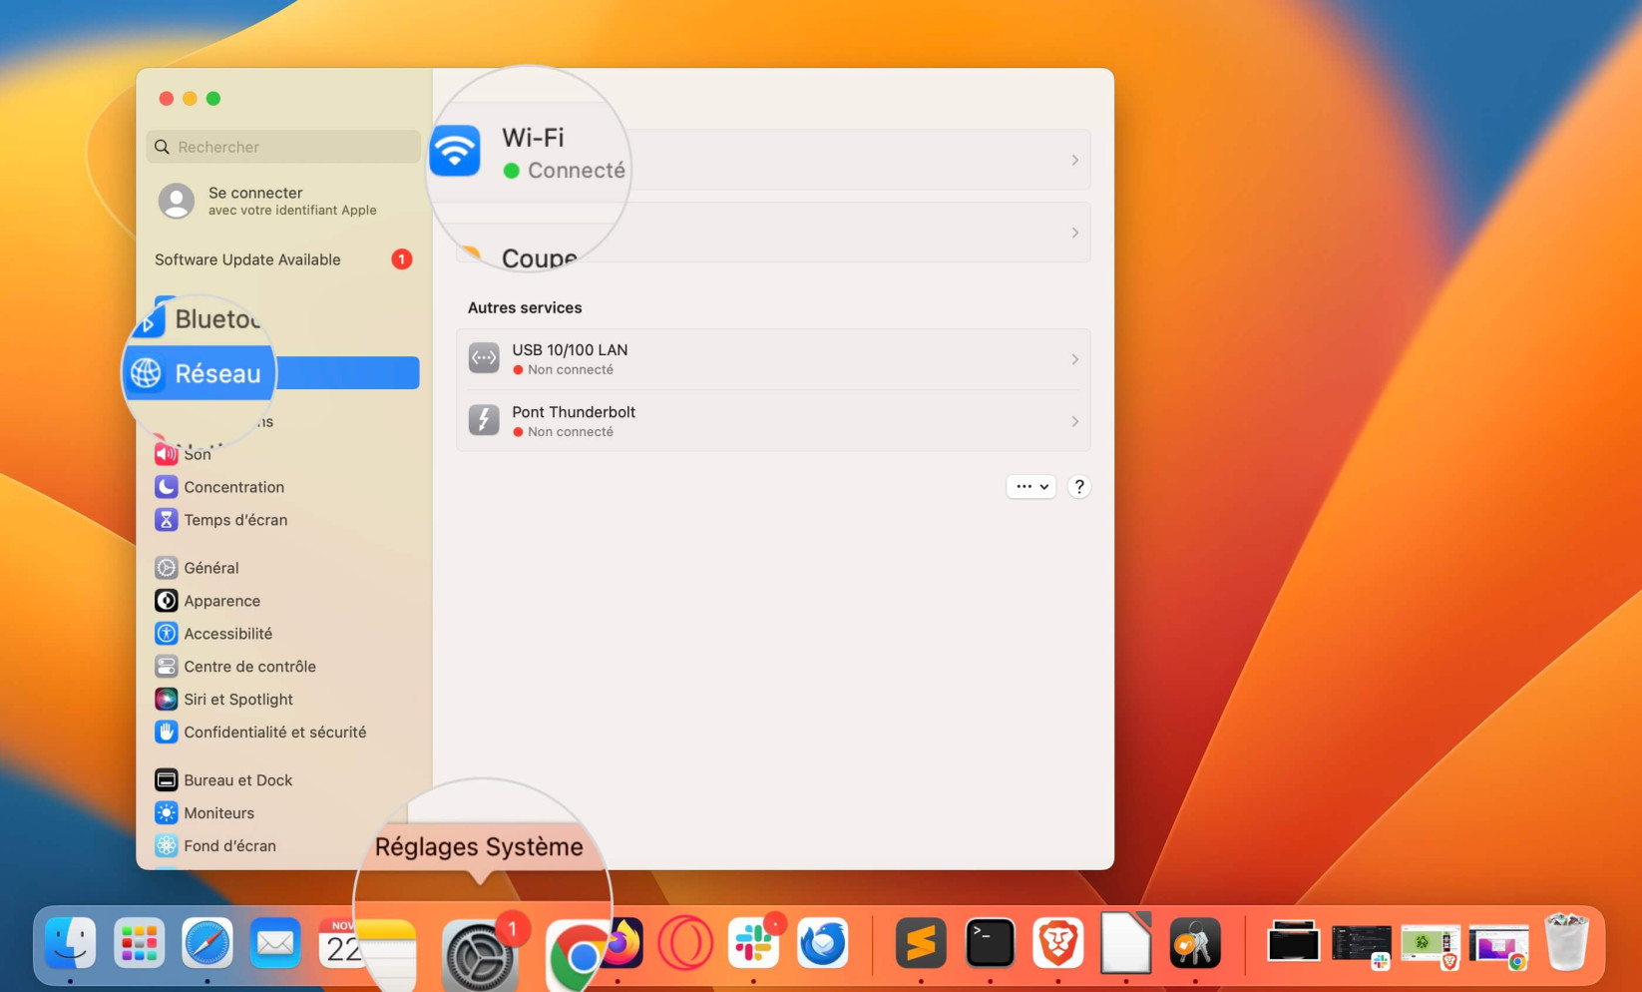Launch Opera browser from the Dock
This screenshot has height=992, width=1642.
click(685, 943)
